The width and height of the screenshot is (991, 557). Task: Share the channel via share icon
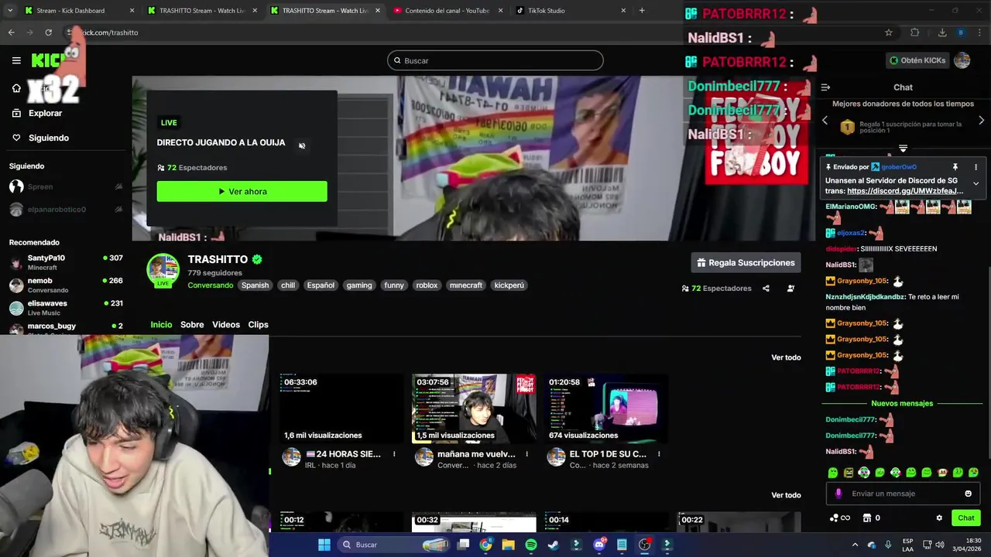(766, 289)
